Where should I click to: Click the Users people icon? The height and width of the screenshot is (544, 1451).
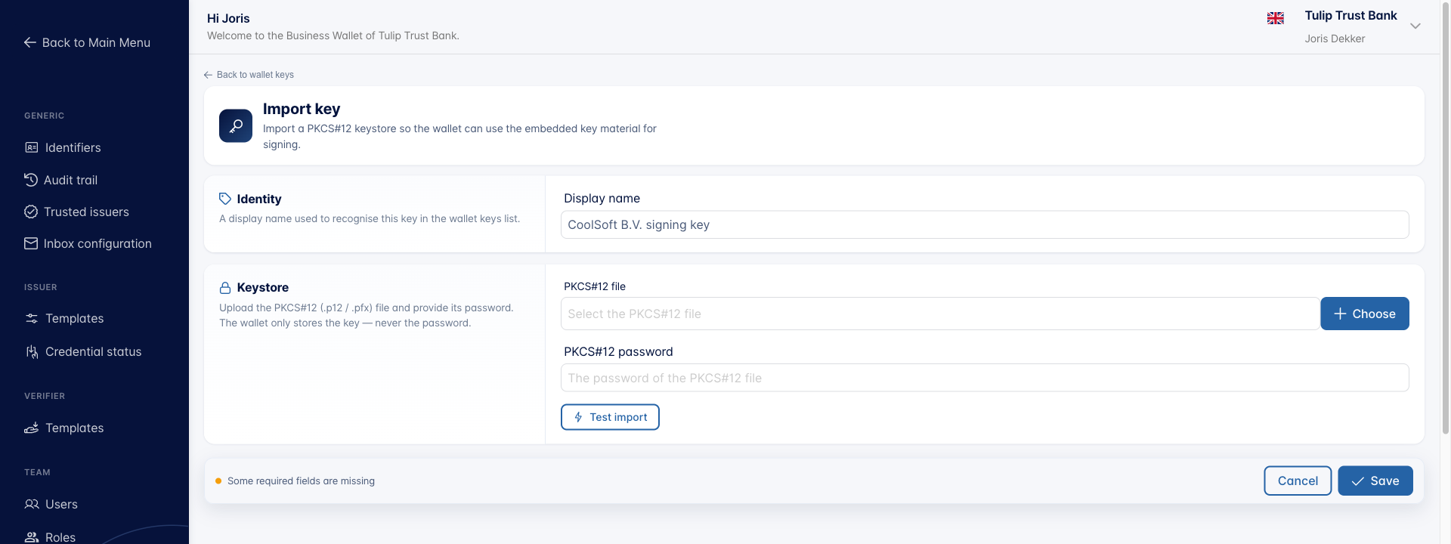coord(32,504)
